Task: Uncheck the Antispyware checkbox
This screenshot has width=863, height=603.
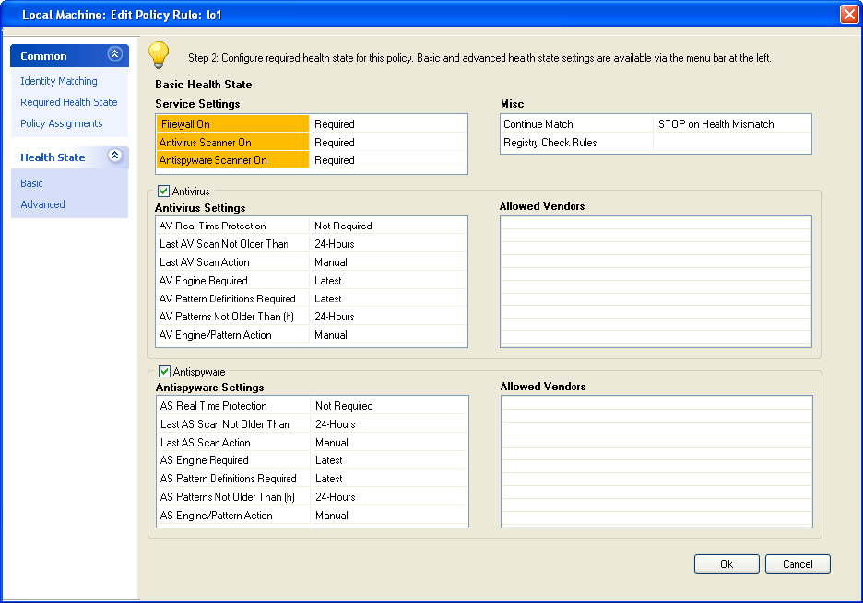Action: point(164,372)
